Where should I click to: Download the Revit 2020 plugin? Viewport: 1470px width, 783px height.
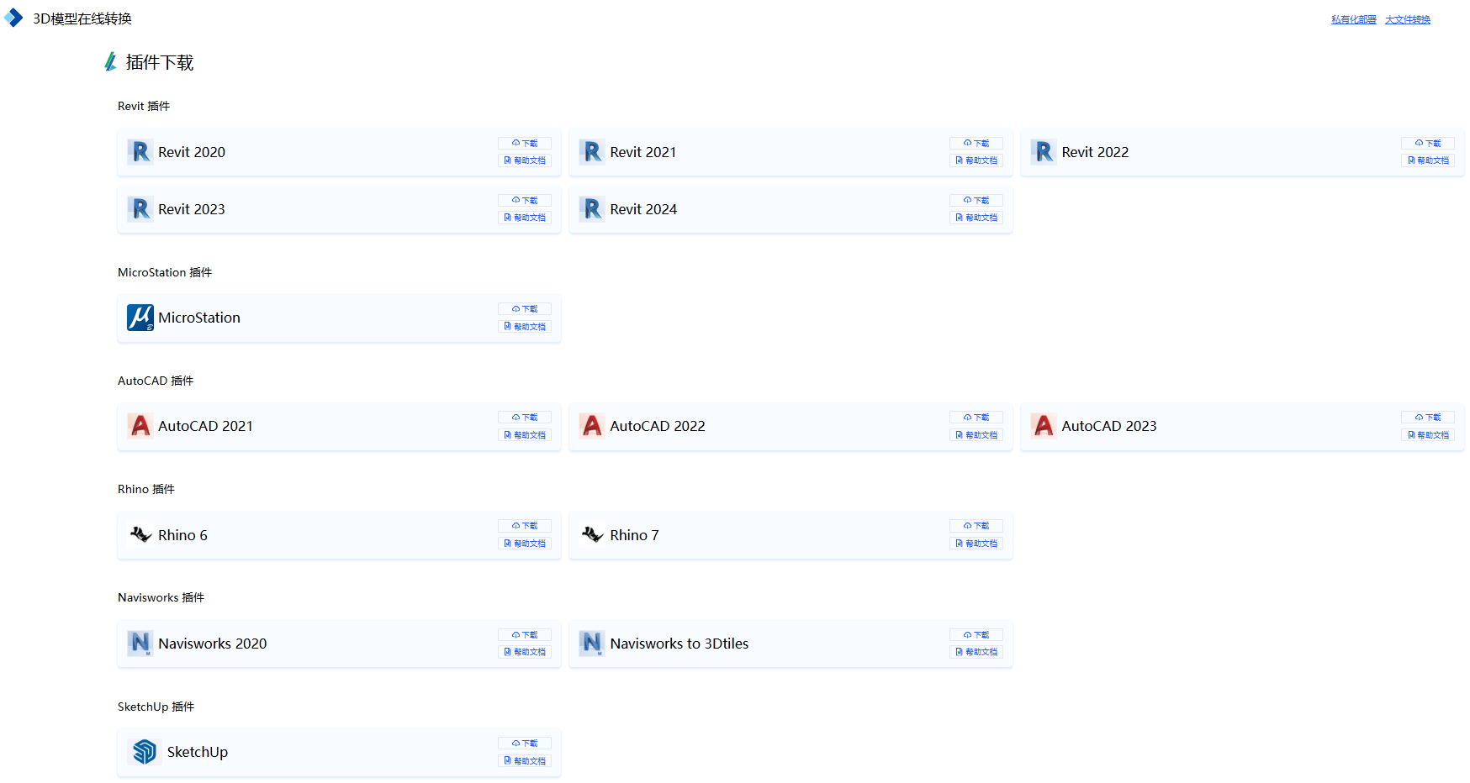coord(525,143)
